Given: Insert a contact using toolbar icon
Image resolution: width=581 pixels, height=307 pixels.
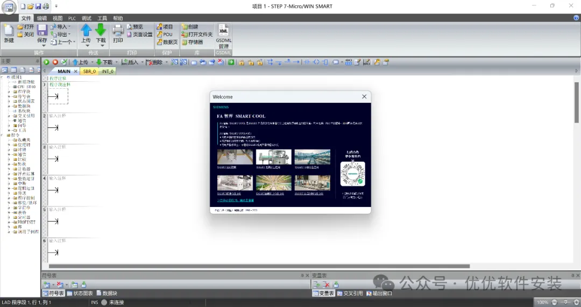Looking at the screenshot, I should [x=307, y=62].
